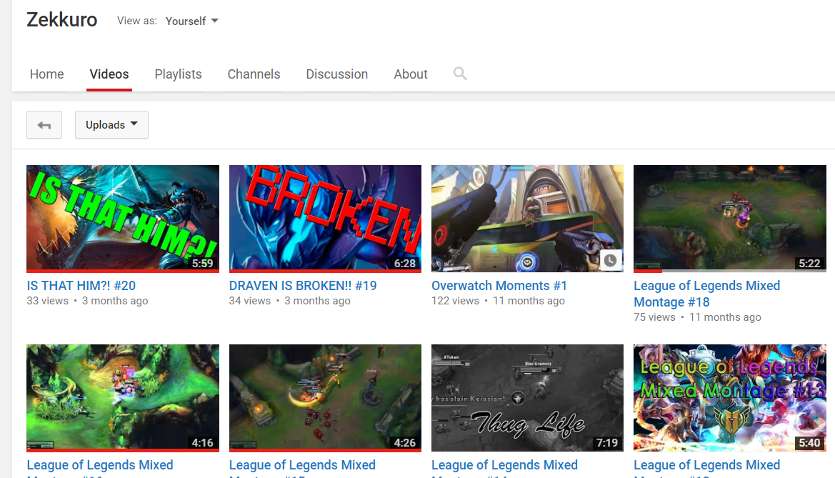Click the 5:22 duration badge

(x=809, y=263)
